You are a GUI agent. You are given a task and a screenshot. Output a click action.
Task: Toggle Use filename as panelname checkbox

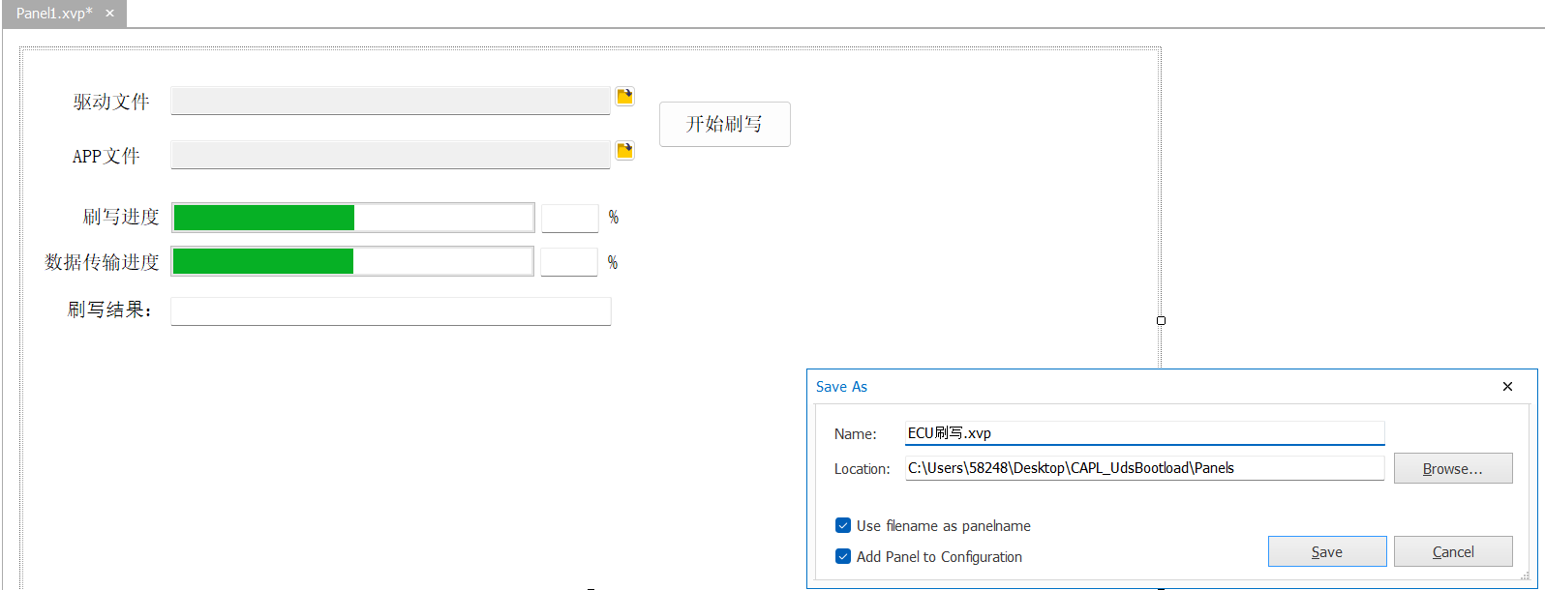click(843, 526)
